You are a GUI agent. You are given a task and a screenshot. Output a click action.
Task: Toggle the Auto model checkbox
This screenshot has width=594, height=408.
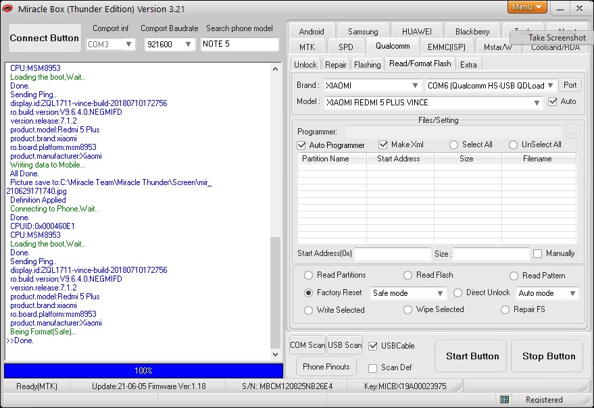[x=553, y=101]
